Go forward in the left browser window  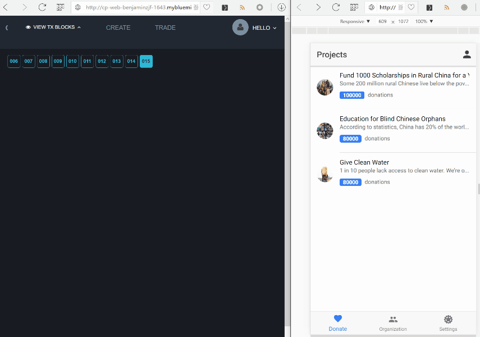tap(25, 7)
